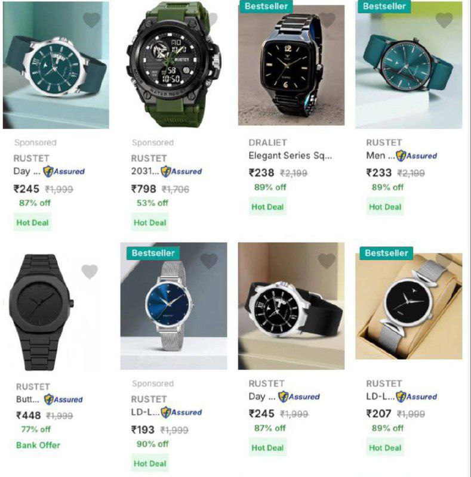Open silver mesh watch in box image

coord(409,306)
